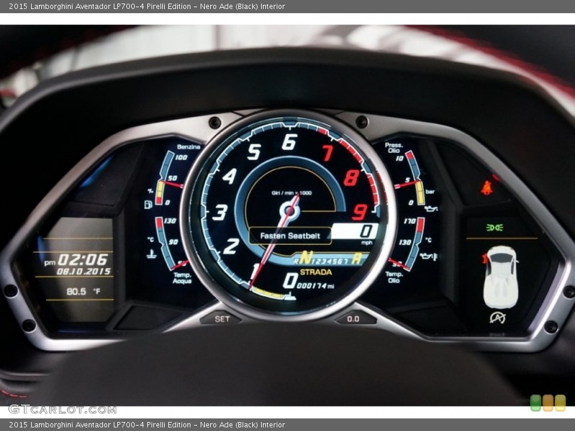Click the oil pressure gauge bar
Viewport: 575px width, 431px height.
[415, 177]
